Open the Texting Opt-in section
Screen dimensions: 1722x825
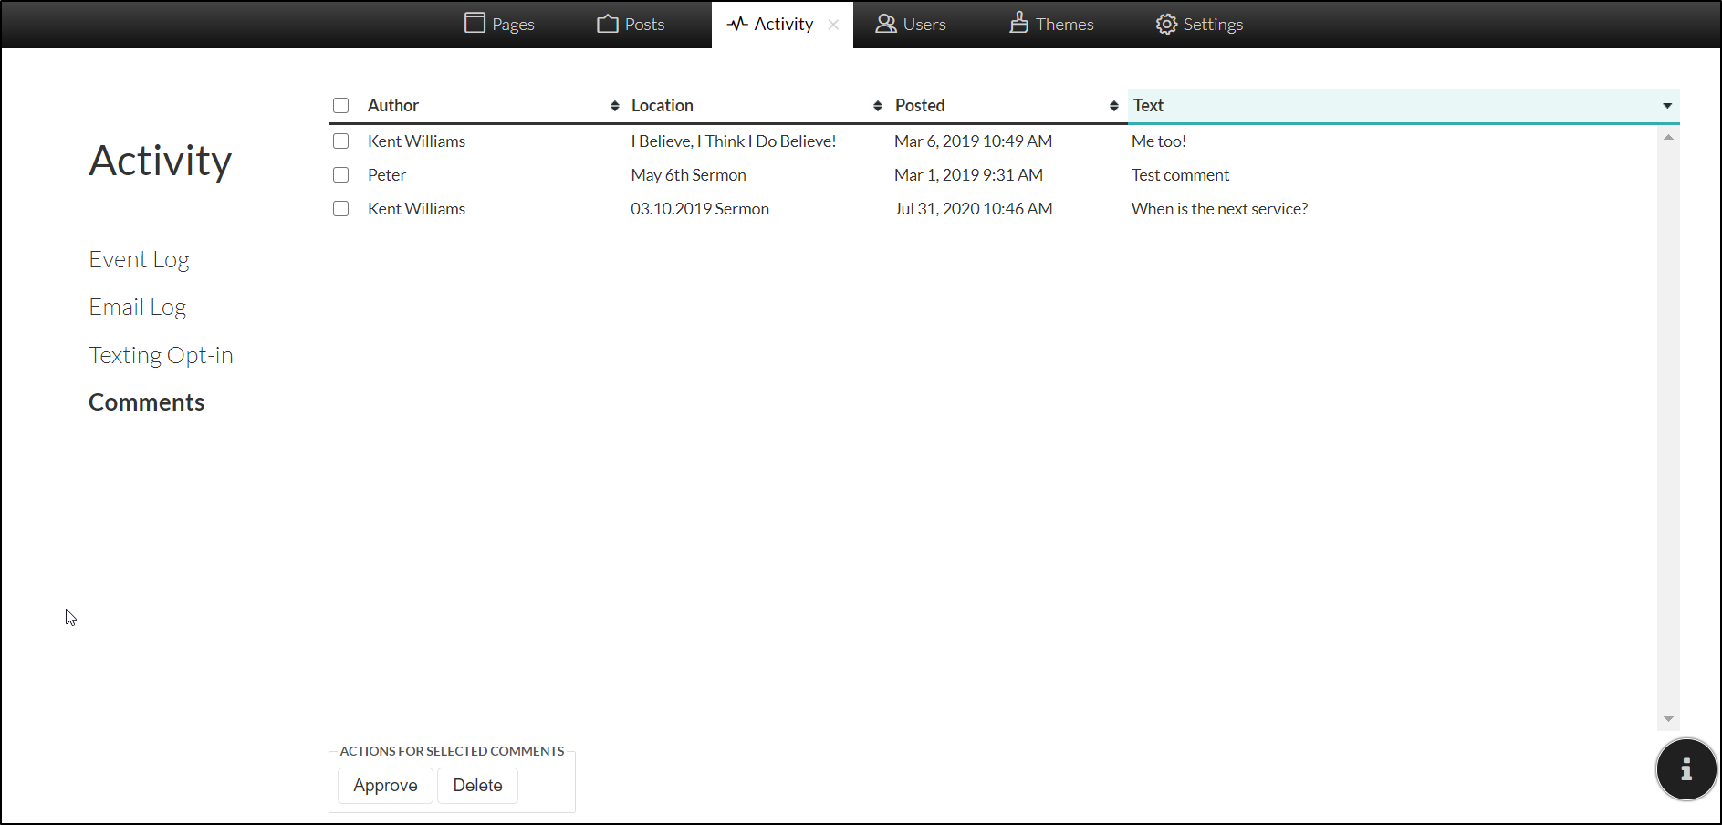point(161,355)
